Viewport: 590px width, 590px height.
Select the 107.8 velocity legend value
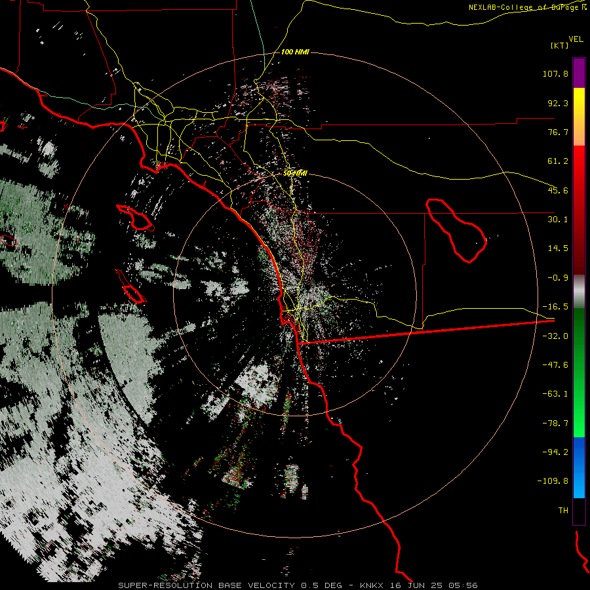[x=555, y=73]
